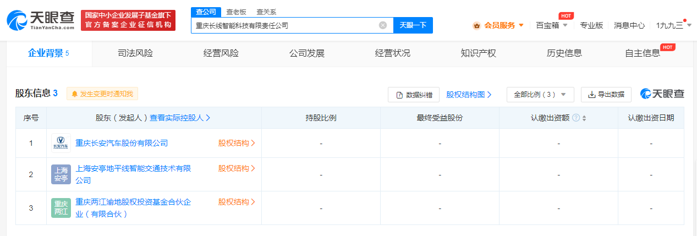Open the 消息中心 link
This screenshot has width=697, height=236.
[629, 25]
